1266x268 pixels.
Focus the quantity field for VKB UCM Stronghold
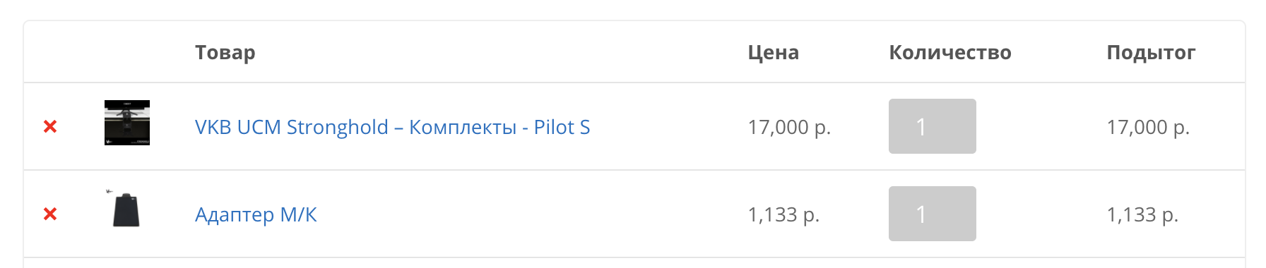tap(933, 126)
